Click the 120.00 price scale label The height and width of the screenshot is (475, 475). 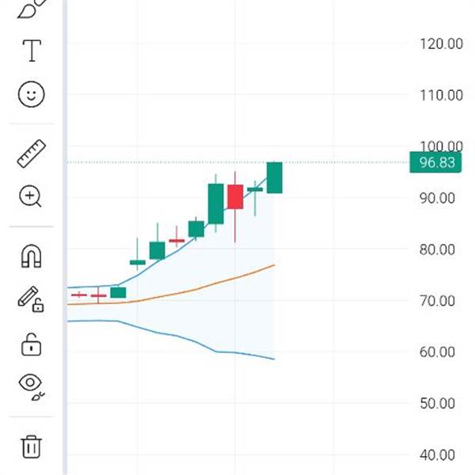pos(441,44)
